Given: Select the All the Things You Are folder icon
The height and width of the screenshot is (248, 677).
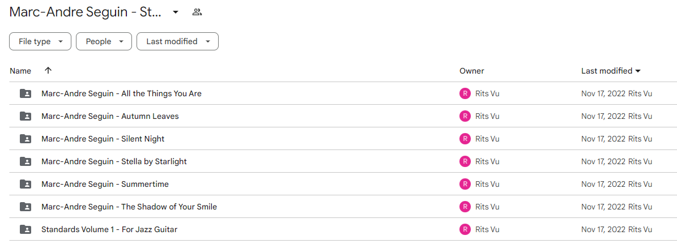Looking at the screenshot, I should tap(26, 93).
